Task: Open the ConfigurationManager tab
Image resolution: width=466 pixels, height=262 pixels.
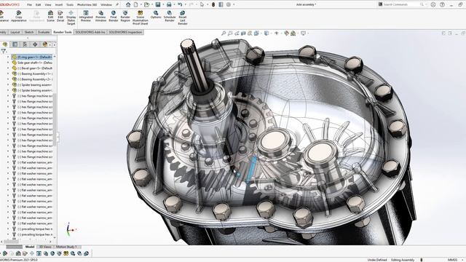Action: point(25,44)
